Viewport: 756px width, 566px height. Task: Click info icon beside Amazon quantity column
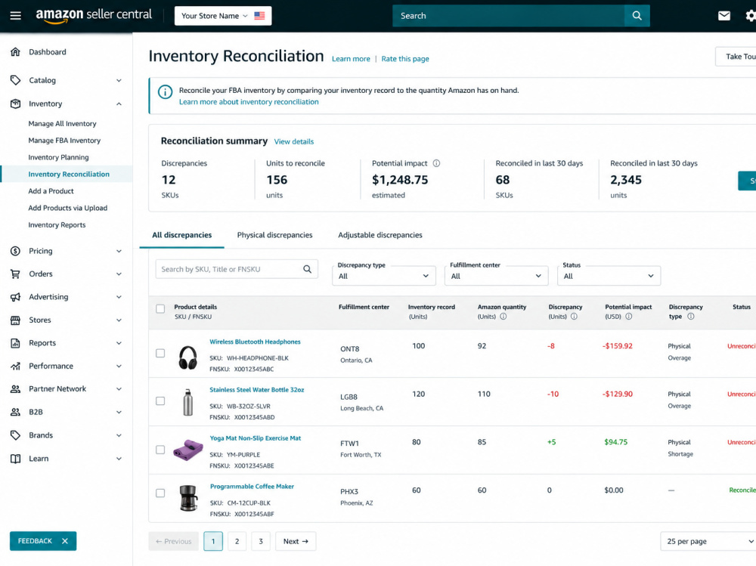[x=503, y=317]
